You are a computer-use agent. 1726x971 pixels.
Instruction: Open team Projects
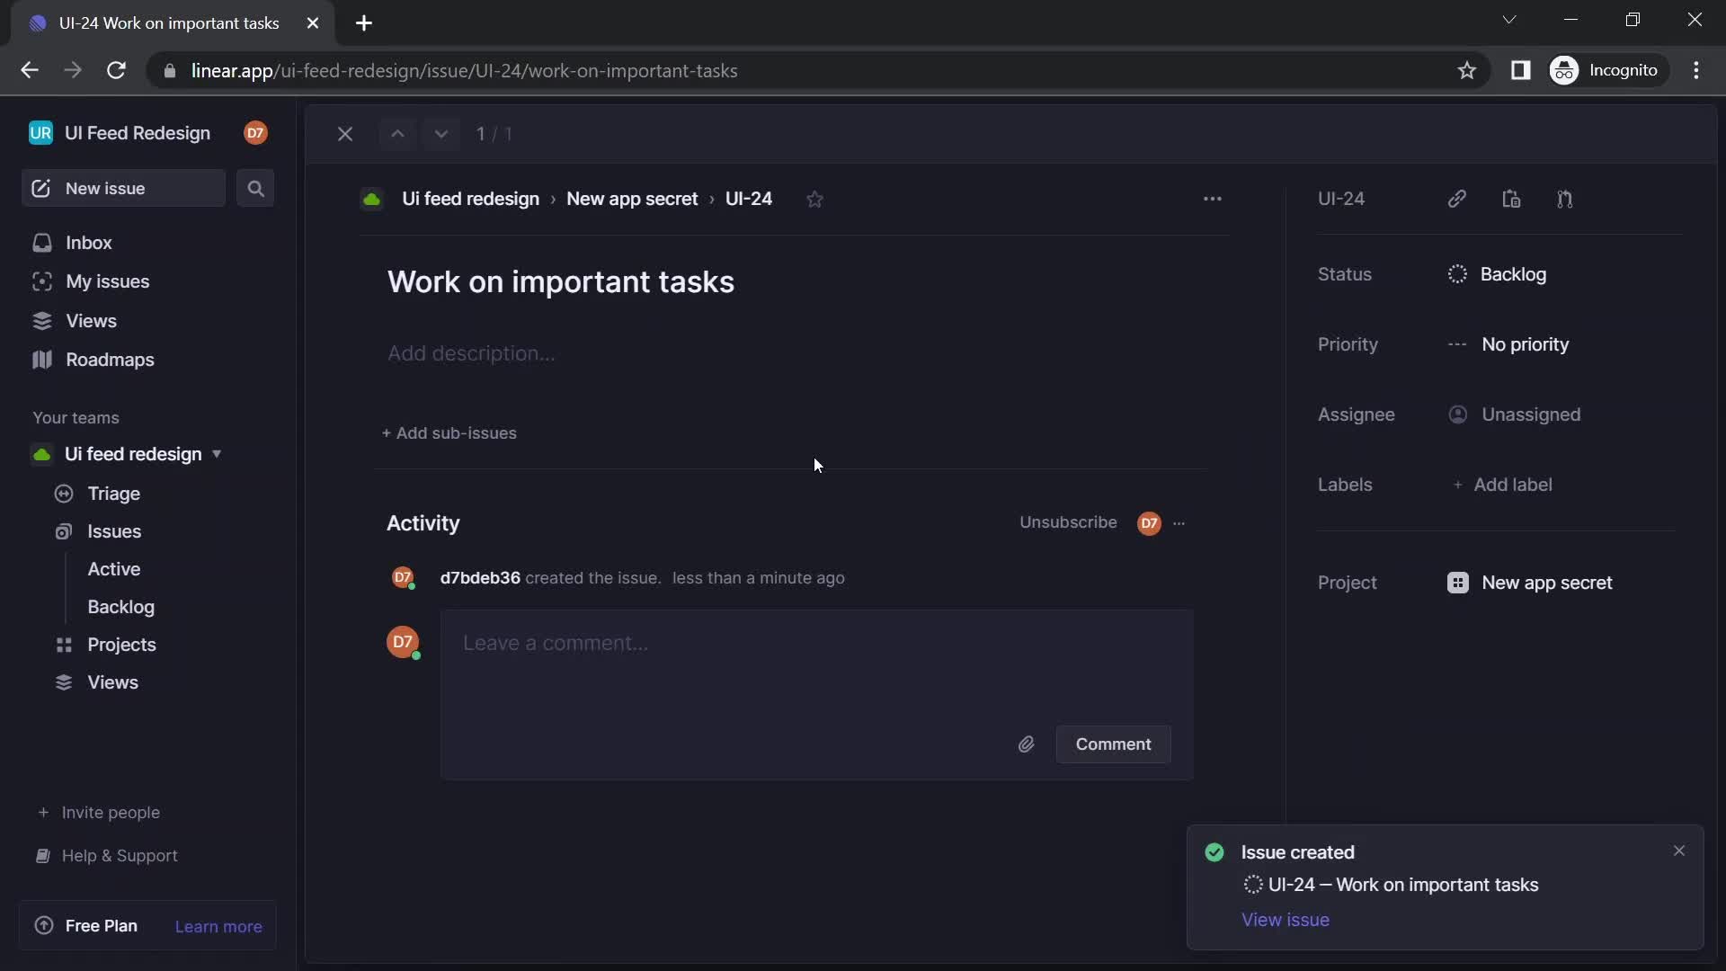121,645
